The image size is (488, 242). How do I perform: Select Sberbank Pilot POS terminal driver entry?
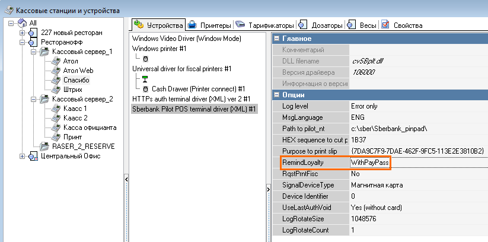(193, 109)
